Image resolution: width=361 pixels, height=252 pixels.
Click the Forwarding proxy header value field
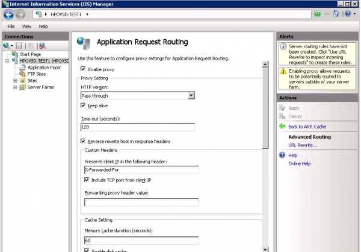click(x=141, y=202)
